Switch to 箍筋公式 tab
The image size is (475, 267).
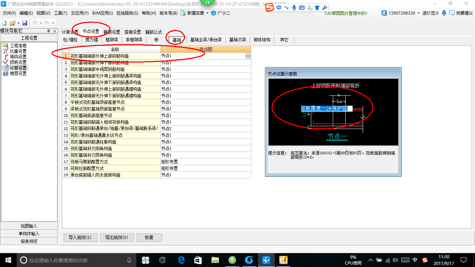point(153,32)
